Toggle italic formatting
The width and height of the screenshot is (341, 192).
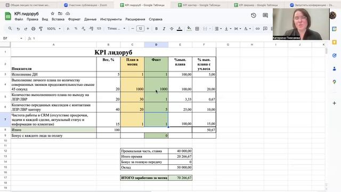[x=164, y=28]
